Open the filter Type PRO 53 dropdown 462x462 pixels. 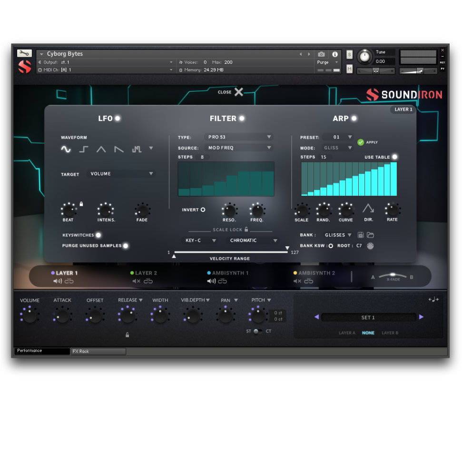[x=239, y=137]
